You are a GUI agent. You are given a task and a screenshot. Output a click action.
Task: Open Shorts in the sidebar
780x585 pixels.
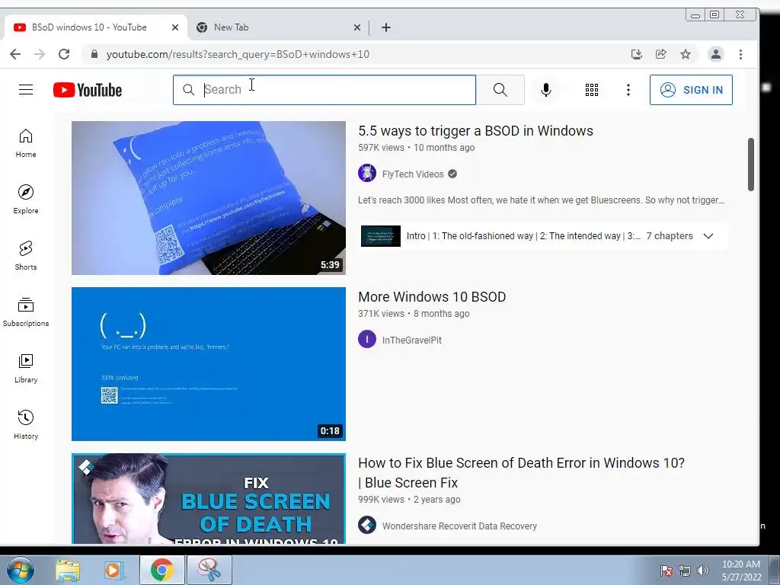pyautogui.click(x=26, y=256)
